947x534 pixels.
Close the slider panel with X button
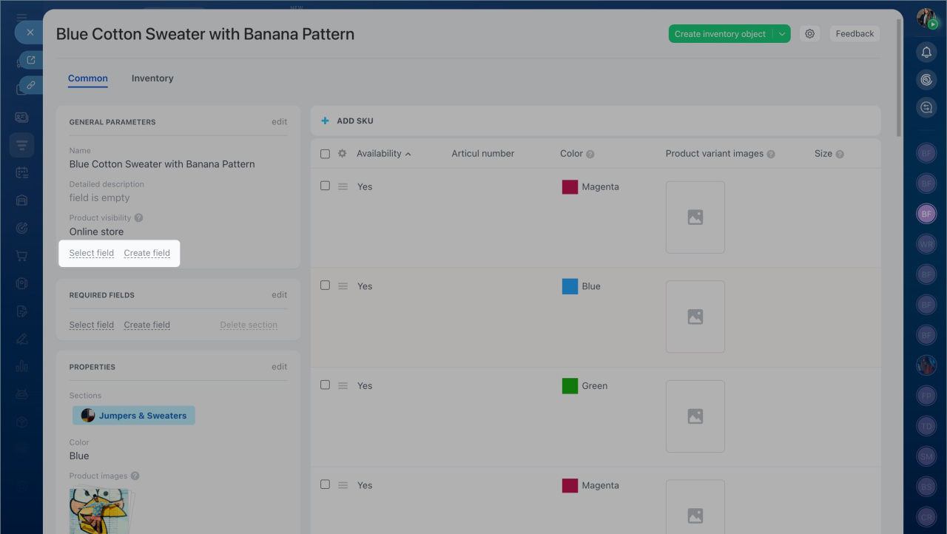point(30,33)
